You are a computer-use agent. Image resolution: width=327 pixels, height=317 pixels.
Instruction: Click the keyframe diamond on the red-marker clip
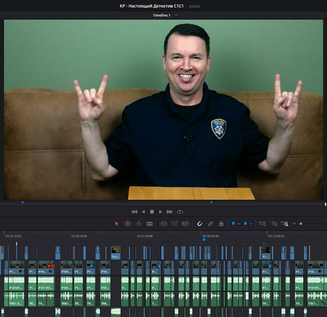(x=50, y=271)
